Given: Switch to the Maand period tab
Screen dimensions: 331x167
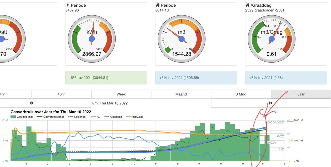Looking at the screenshot, I should (181, 94).
